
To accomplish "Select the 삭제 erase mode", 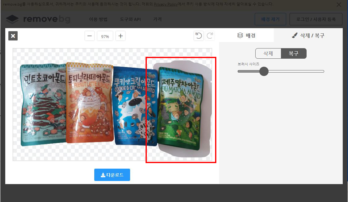I will (x=268, y=53).
